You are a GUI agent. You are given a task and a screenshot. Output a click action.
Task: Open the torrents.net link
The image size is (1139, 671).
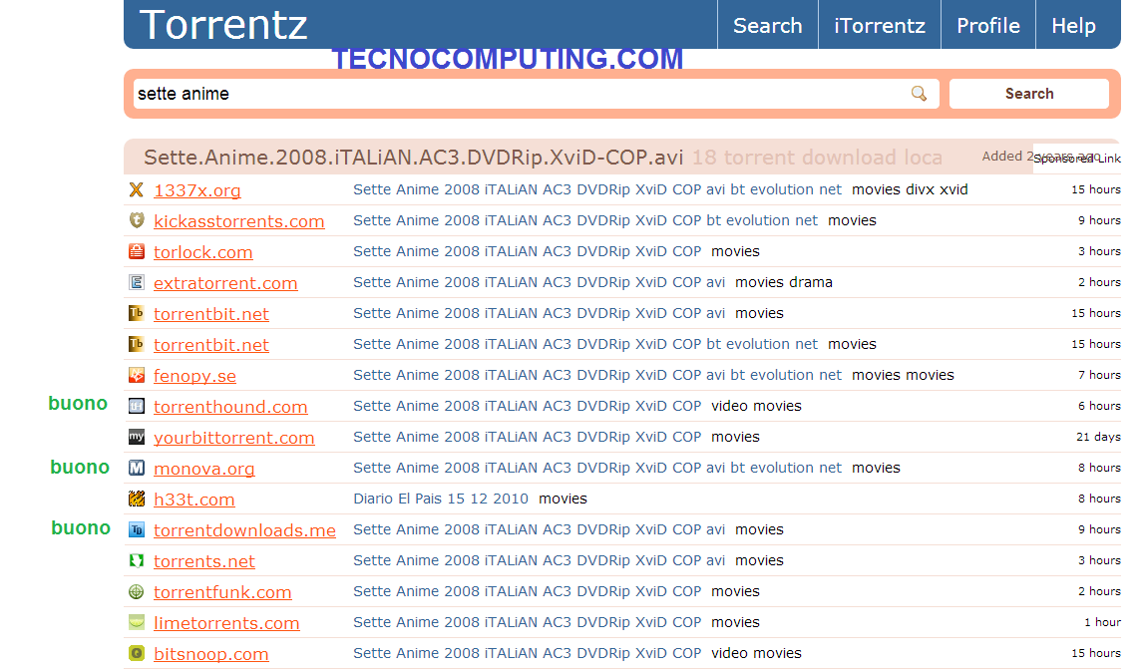(x=204, y=561)
